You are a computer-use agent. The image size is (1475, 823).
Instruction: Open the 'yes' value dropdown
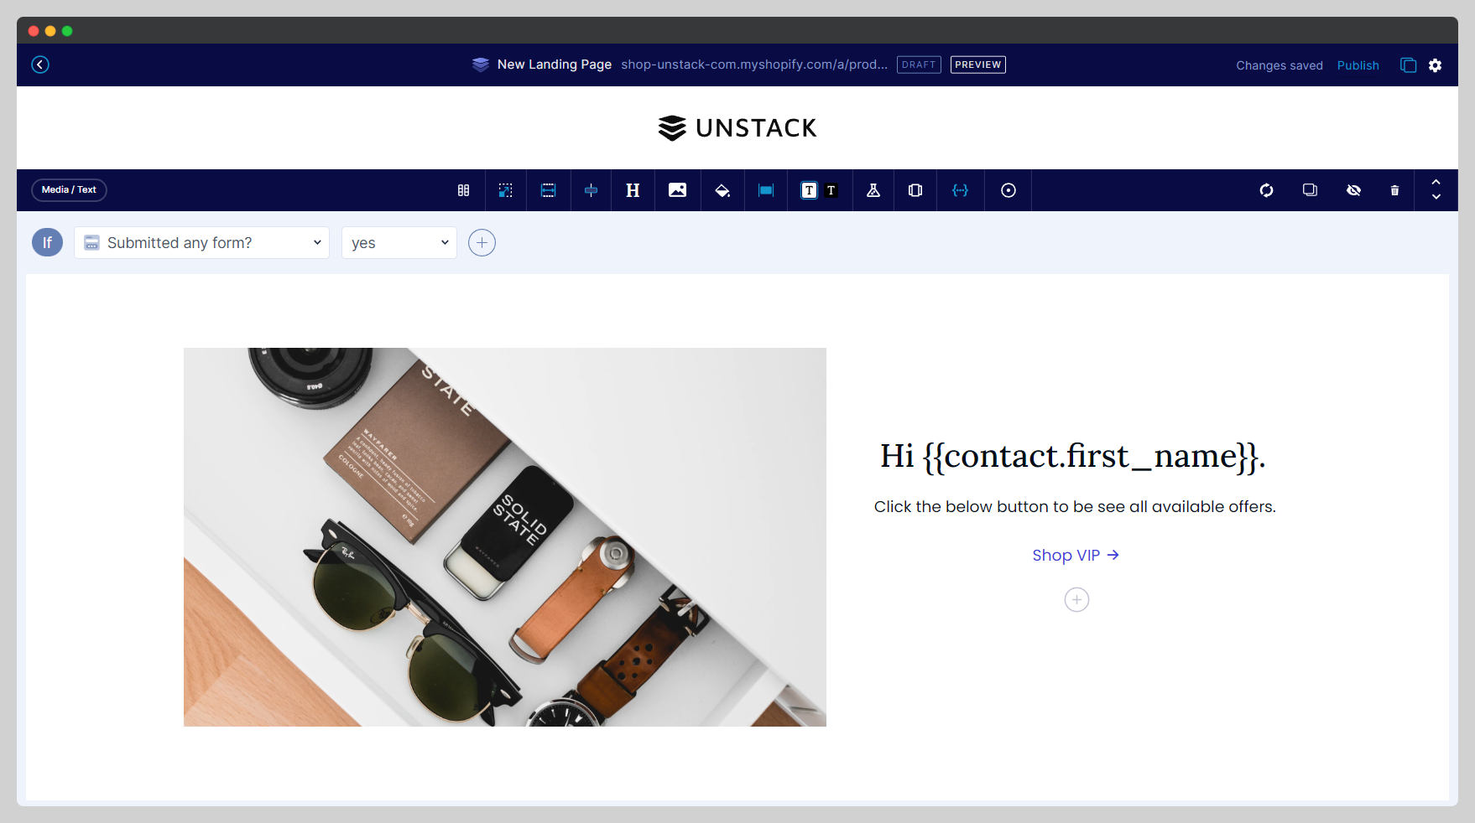(x=399, y=242)
